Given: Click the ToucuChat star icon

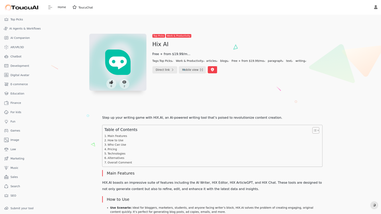Looking at the screenshot, I should pyautogui.click(x=74, y=7).
